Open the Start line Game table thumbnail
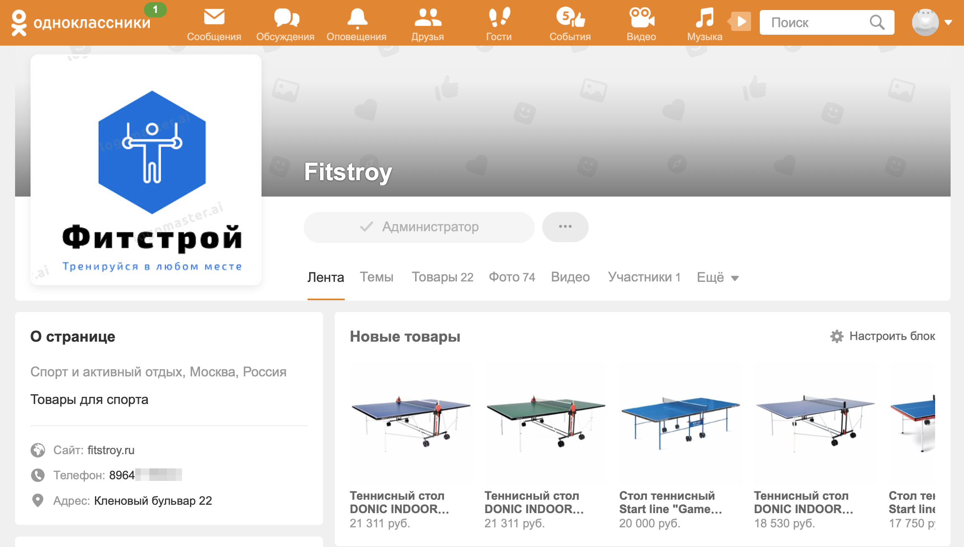The height and width of the screenshot is (547, 964). click(x=681, y=423)
